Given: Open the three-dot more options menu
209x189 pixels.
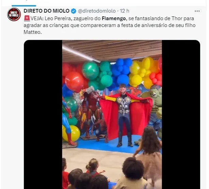Looking at the screenshot, I should coord(197,11).
